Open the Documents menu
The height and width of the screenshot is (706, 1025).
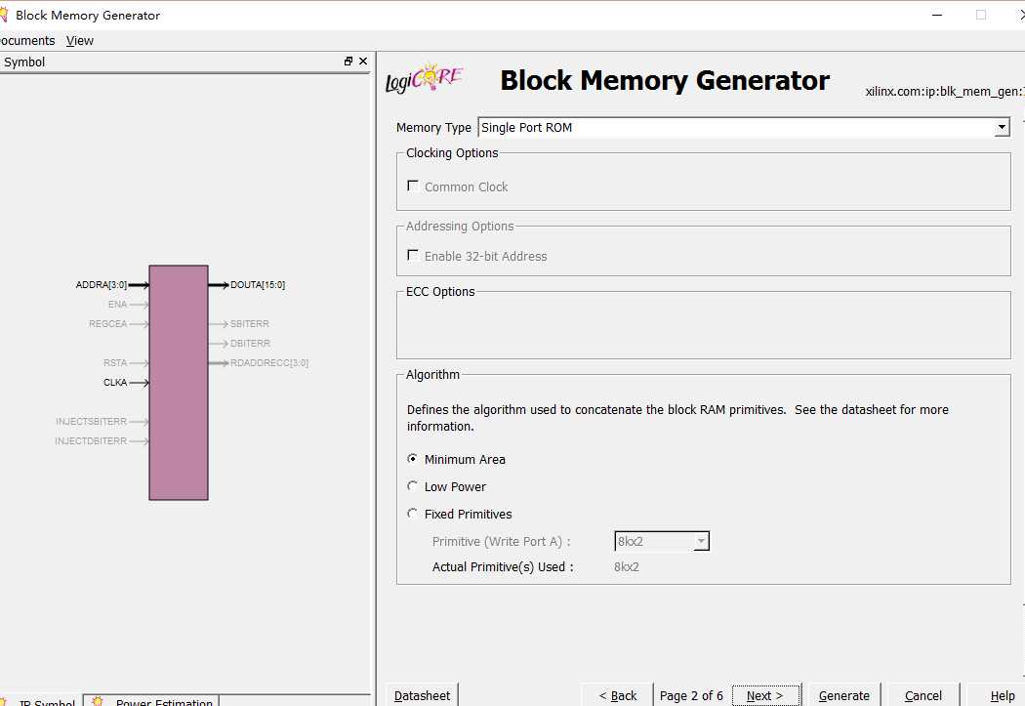(26, 41)
